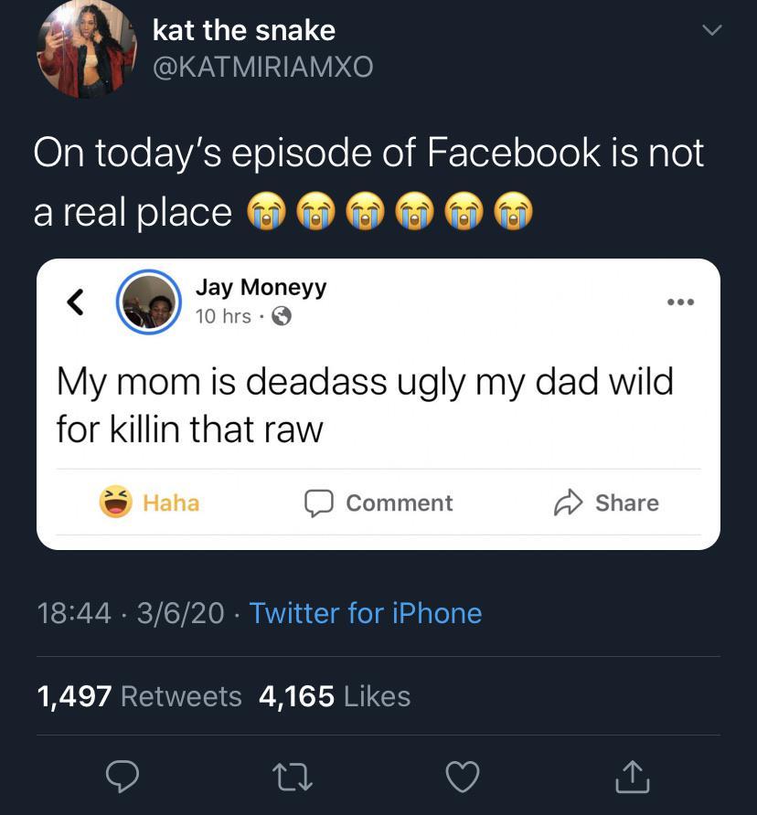
Task: Click the back chevron in the Facebook post
Action: [x=76, y=302]
